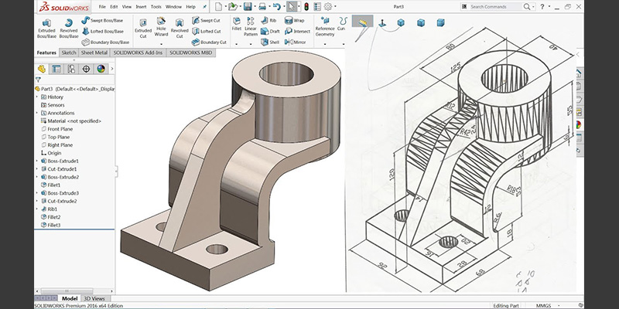
Task: Open the Tools menu
Action: point(156,7)
